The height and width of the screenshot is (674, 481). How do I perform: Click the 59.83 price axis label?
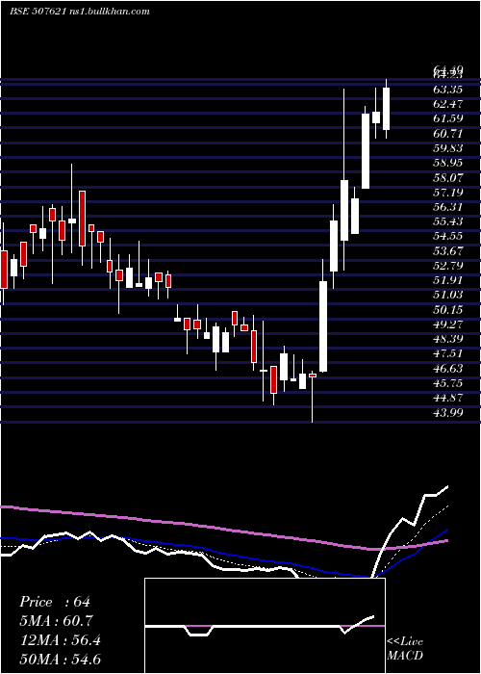tap(447, 148)
